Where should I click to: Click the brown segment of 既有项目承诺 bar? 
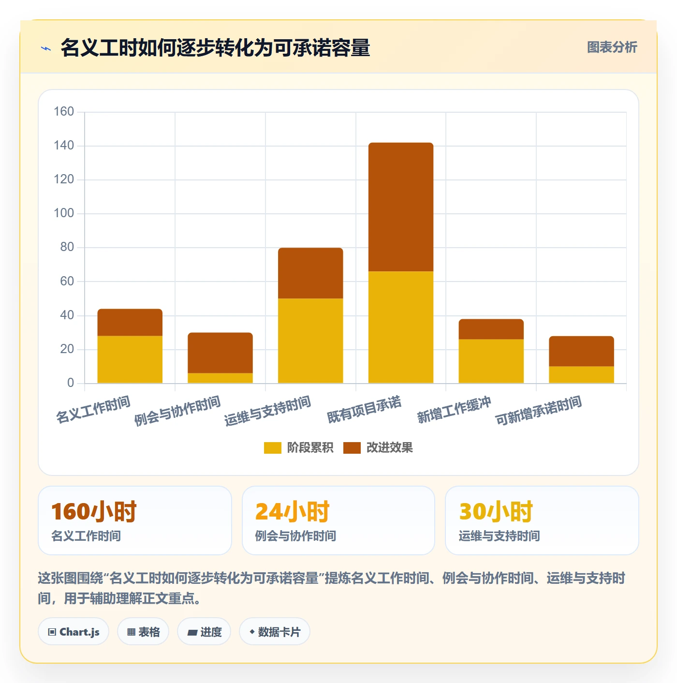click(x=401, y=207)
